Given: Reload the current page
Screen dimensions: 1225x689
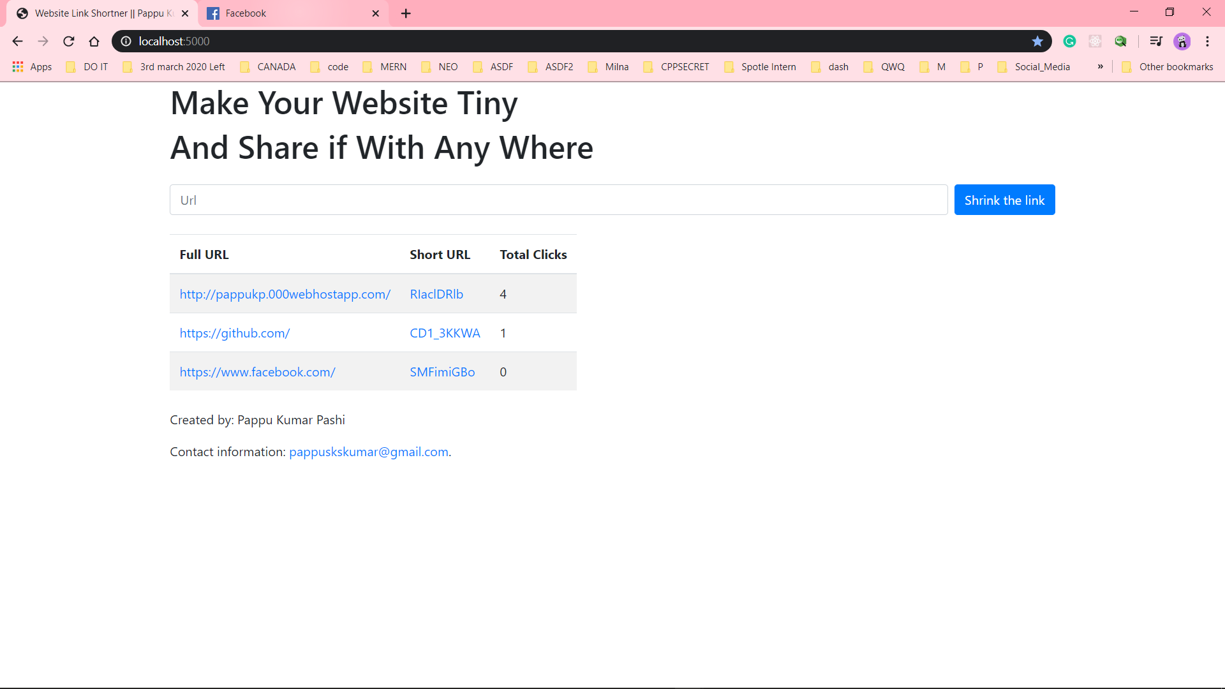Looking at the screenshot, I should (x=69, y=41).
